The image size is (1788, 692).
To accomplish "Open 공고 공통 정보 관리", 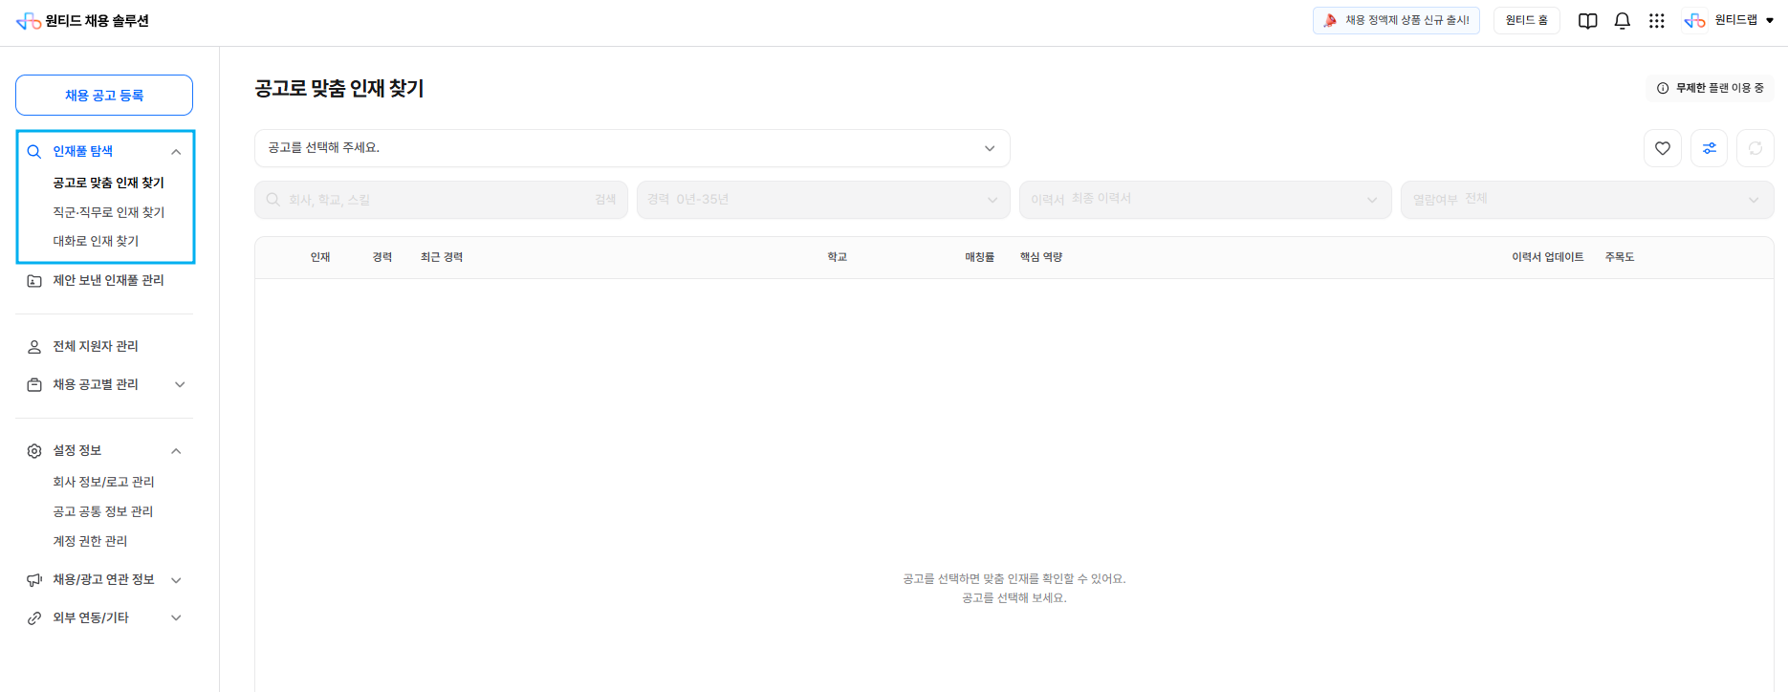I will pos(102,511).
